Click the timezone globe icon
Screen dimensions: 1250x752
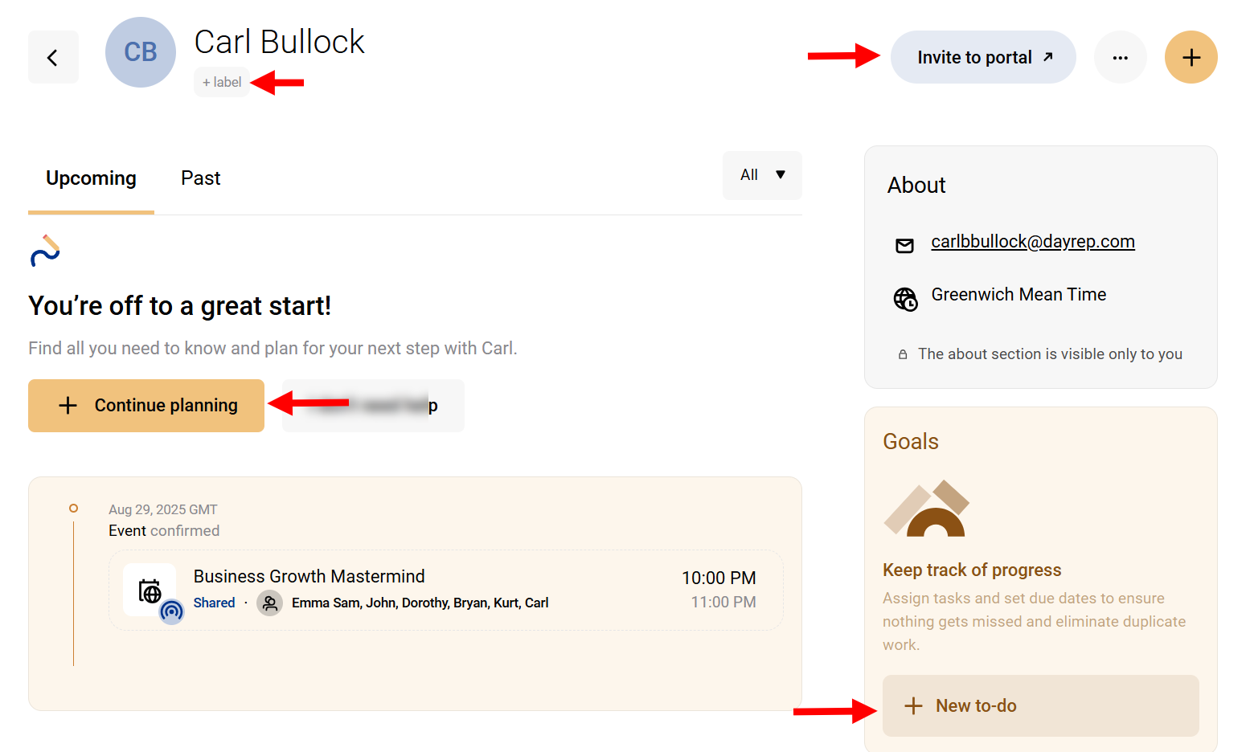click(x=905, y=299)
